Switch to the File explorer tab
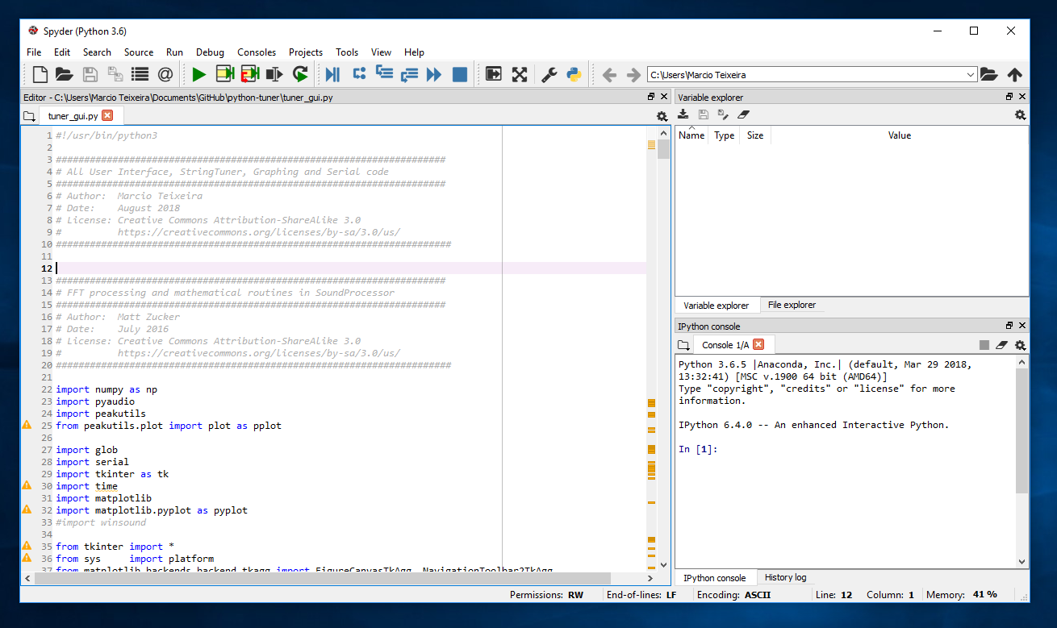This screenshot has height=628, width=1057. click(791, 306)
